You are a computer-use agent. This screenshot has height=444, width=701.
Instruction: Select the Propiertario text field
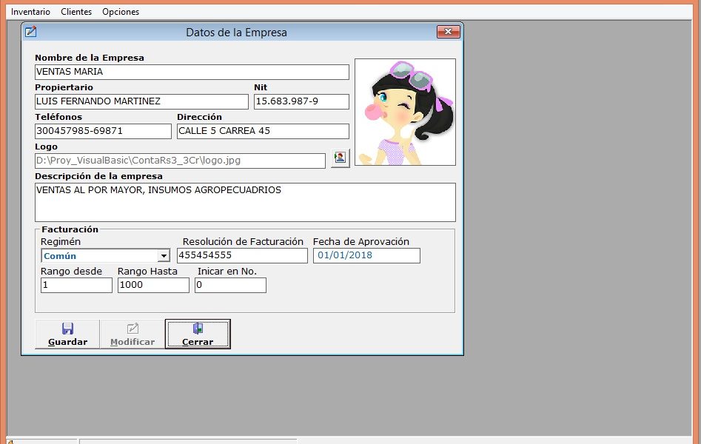point(141,101)
